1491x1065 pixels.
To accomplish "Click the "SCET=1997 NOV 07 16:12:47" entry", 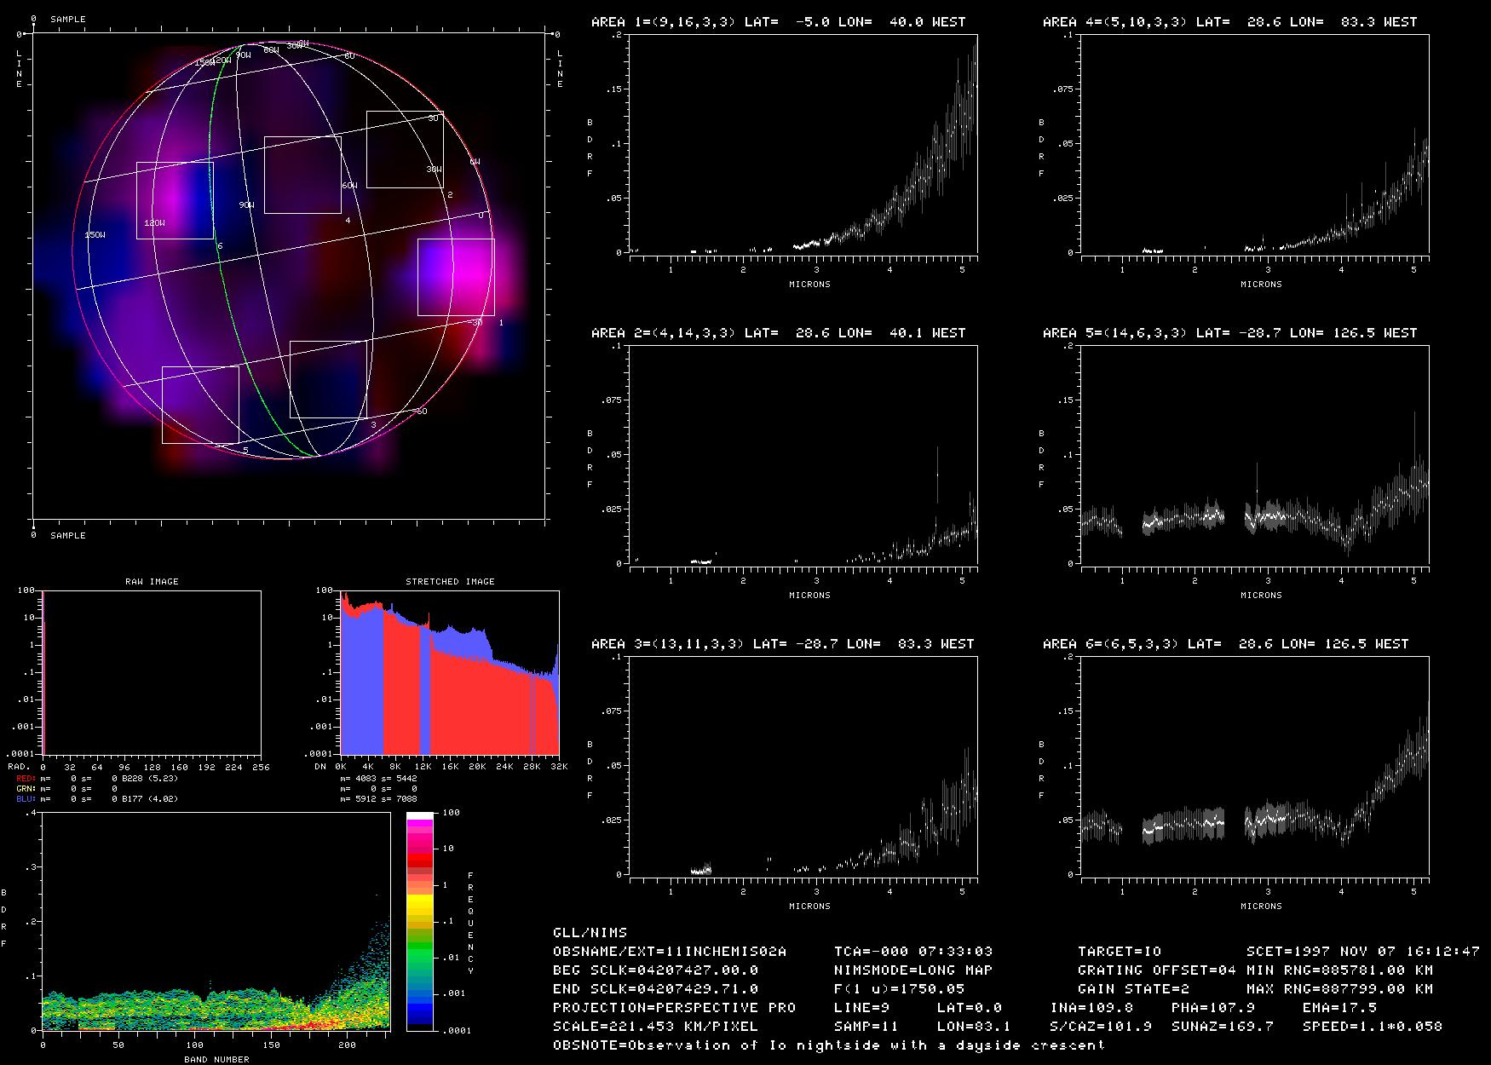I will click(1363, 952).
